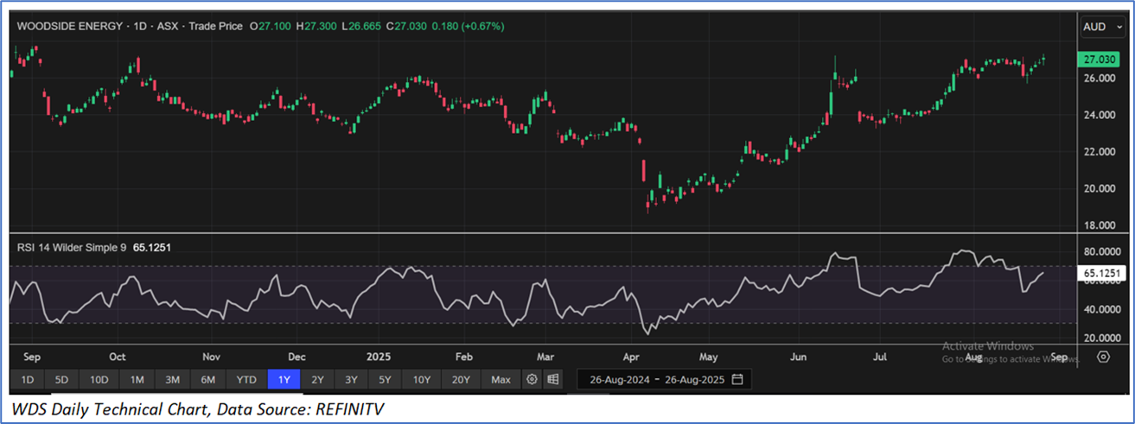Select the 1D time range
The image size is (1135, 424).
(28, 379)
